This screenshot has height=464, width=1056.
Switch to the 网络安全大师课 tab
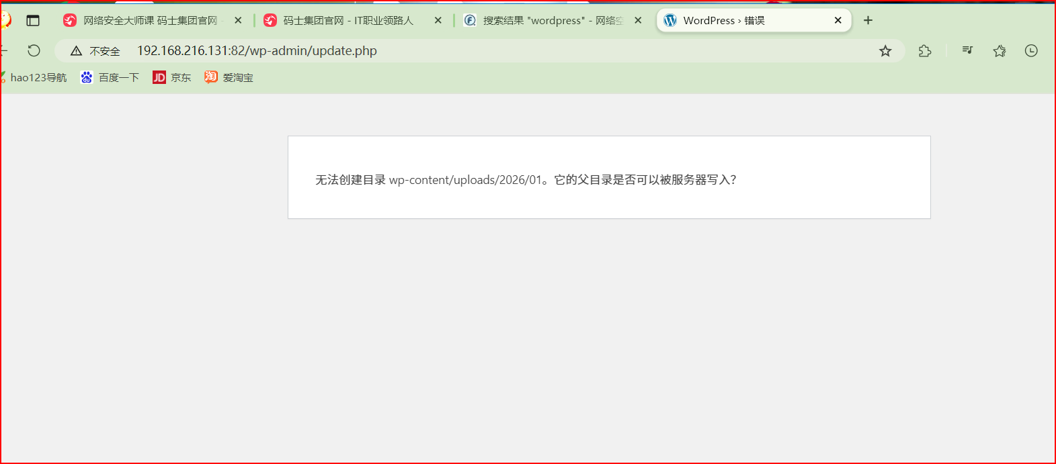149,21
